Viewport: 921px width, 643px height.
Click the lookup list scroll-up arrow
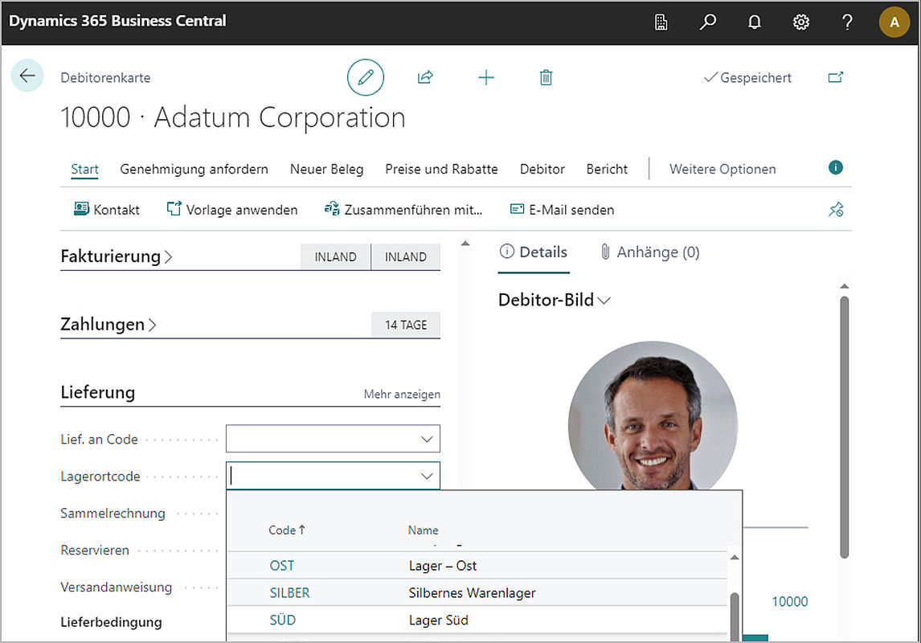click(735, 557)
